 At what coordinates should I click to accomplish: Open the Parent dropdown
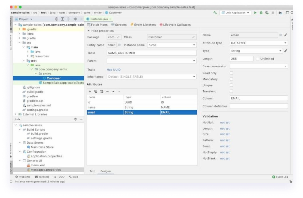(x=151, y=61)
